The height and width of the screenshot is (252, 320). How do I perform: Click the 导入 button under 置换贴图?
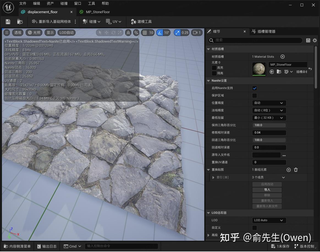[x=267, y=190]
